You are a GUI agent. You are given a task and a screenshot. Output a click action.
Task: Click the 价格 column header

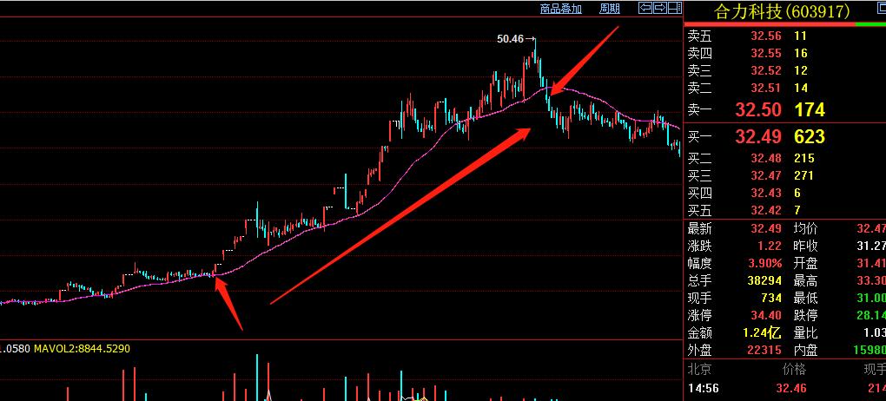(794, 370)
